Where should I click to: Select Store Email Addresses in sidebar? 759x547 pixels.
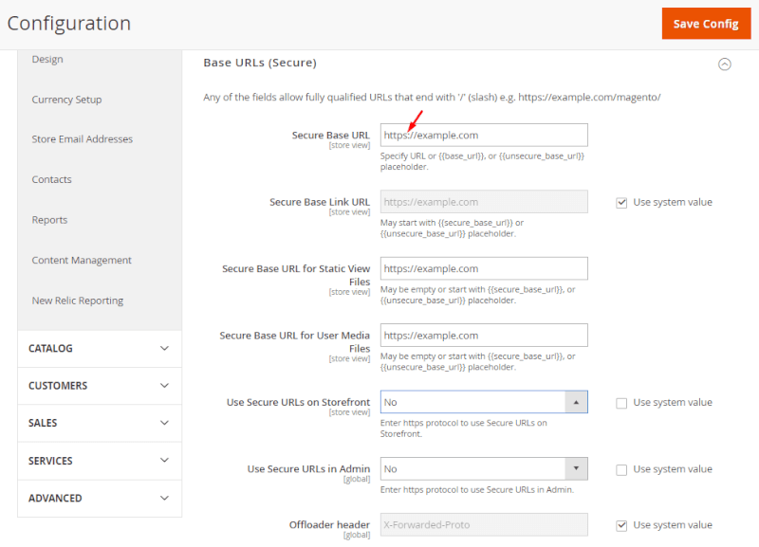coord(83,138)
